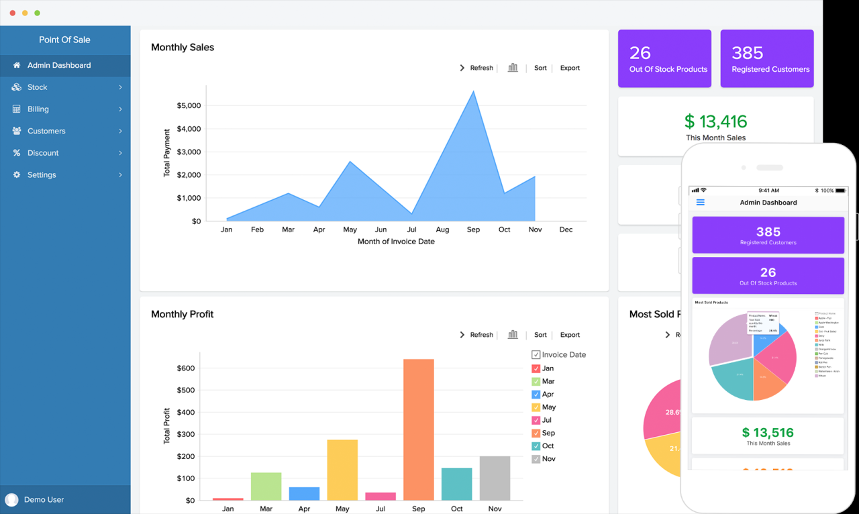Screen dimensions: 859x514
Task: Click the pie chart on the phone screen
Action: pos(752,356)
